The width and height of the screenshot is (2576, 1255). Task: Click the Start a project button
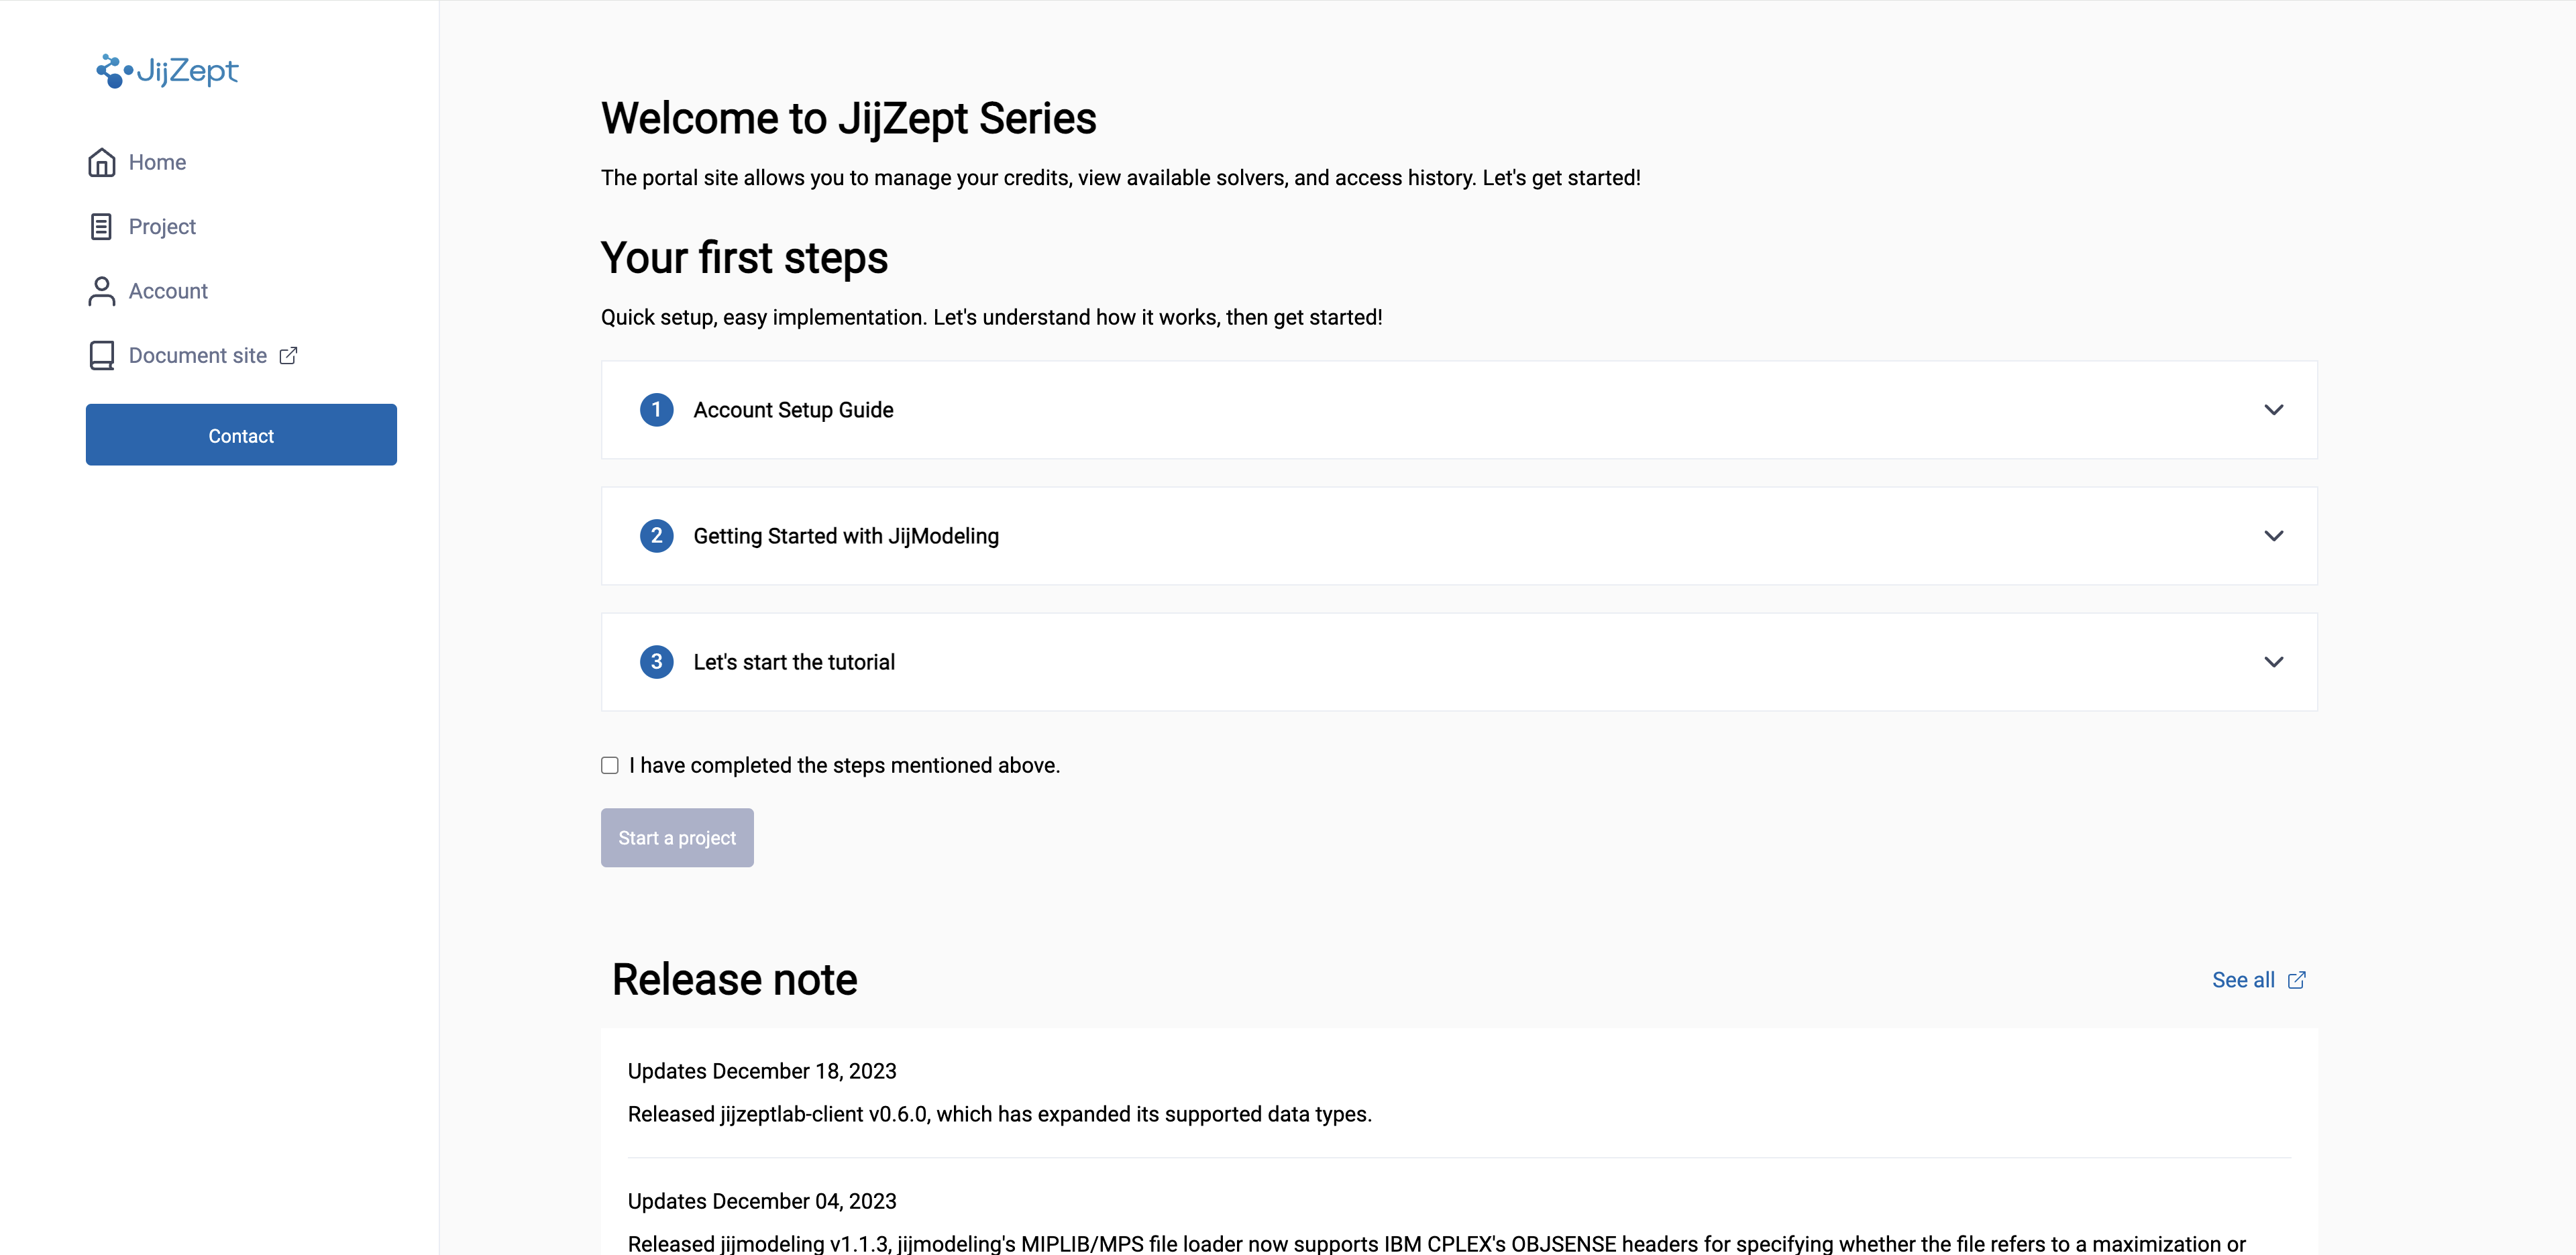pos(677,838)
